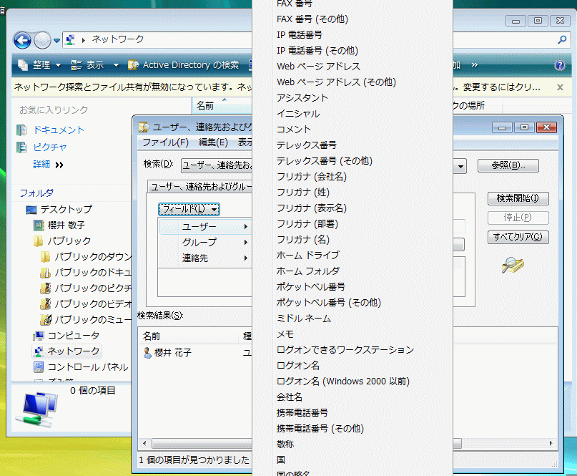Click the search magnifier icon in Explorer
Viewport: 577px width, 476px height.
point(562,39)
